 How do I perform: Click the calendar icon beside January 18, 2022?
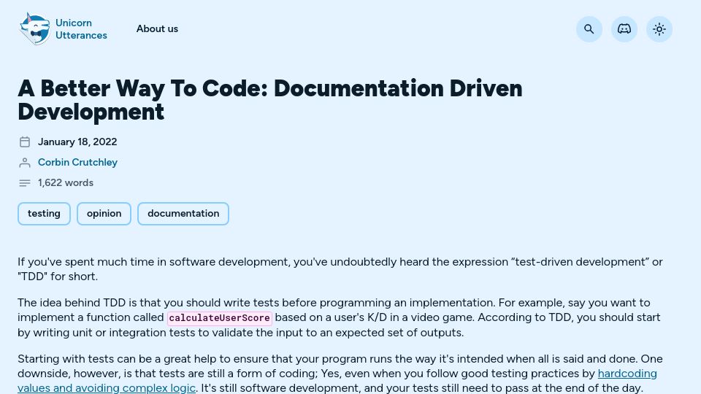[x=25, y=142]
